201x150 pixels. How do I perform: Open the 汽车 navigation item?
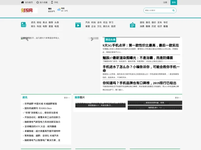(x=88, y=22)
